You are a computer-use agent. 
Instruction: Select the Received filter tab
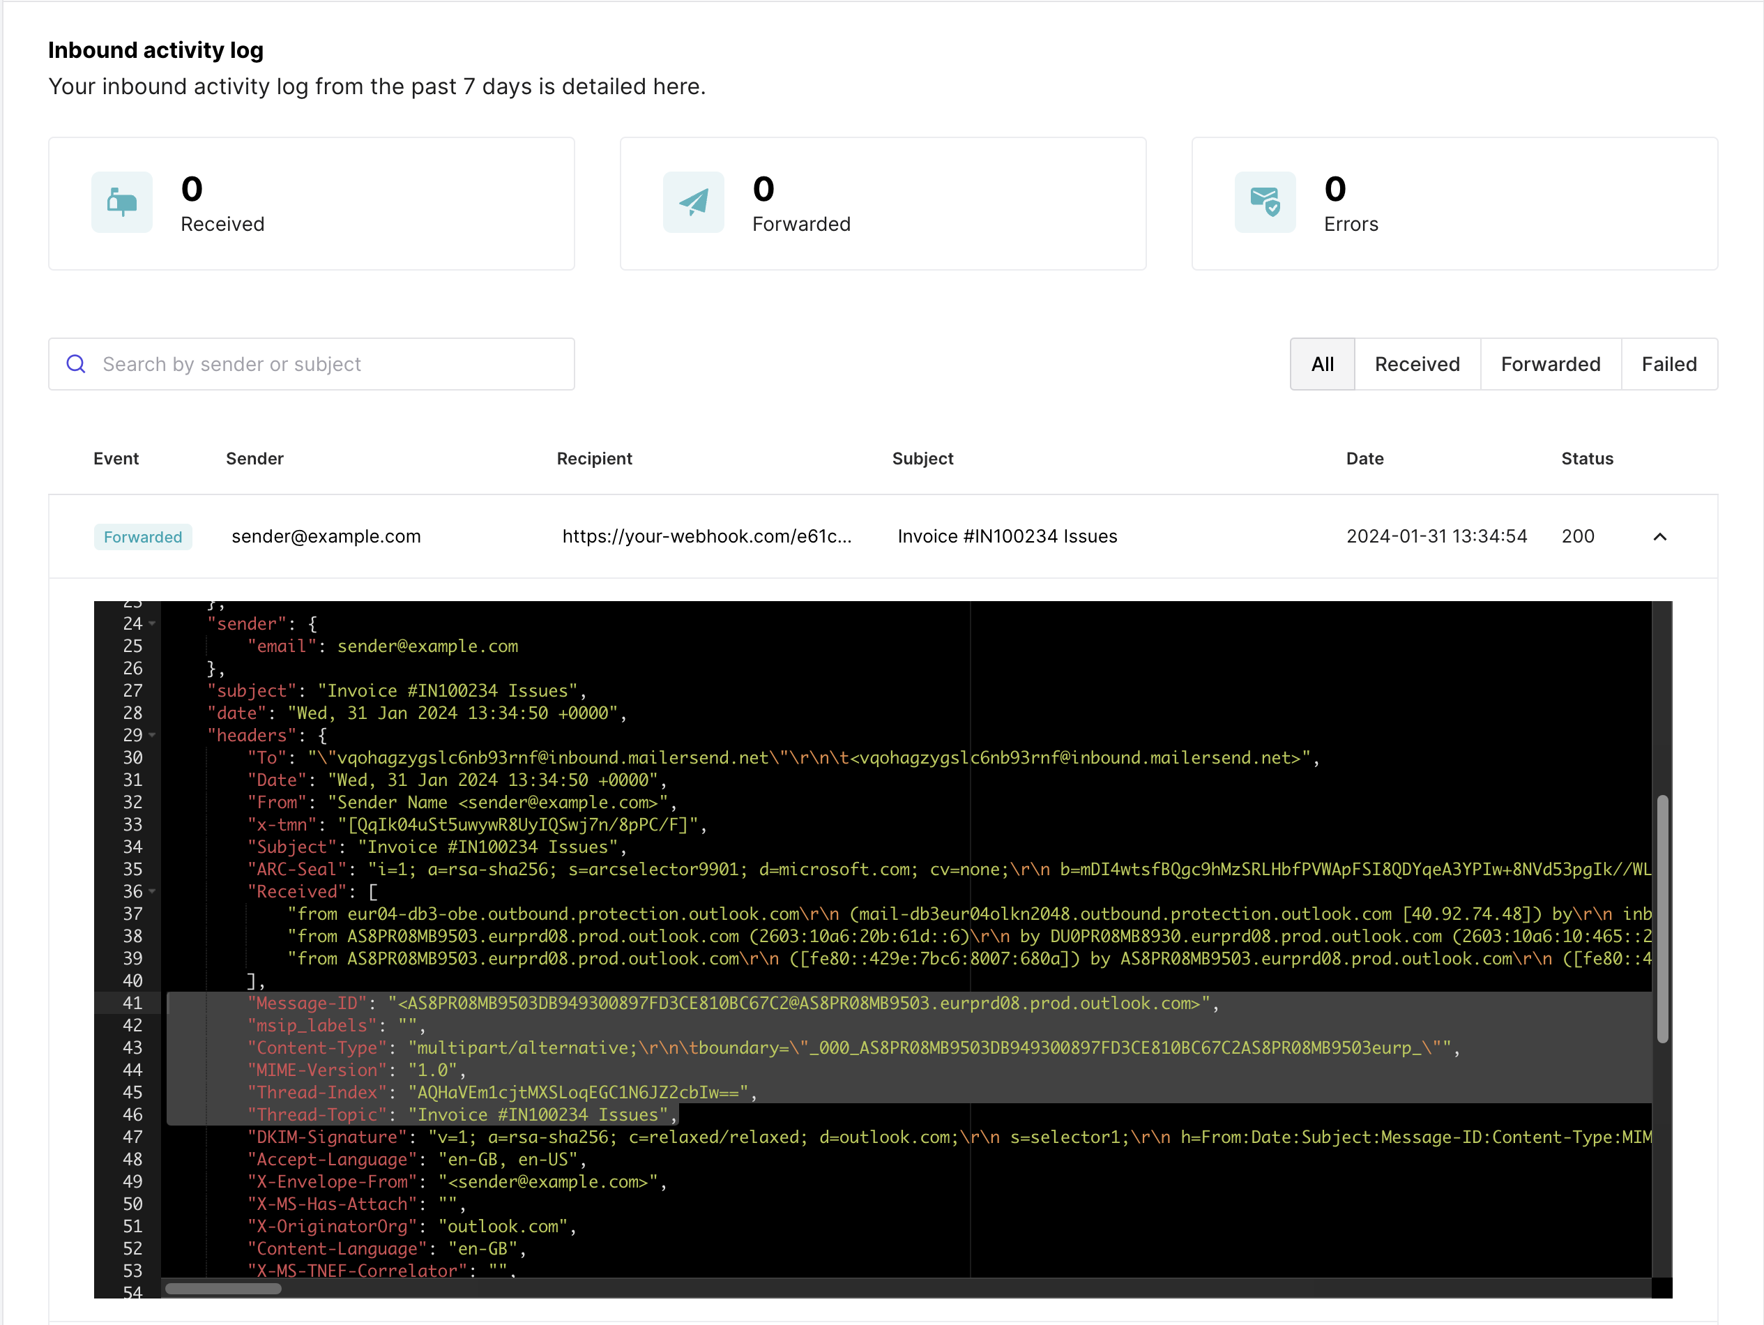coord(1417,365)
